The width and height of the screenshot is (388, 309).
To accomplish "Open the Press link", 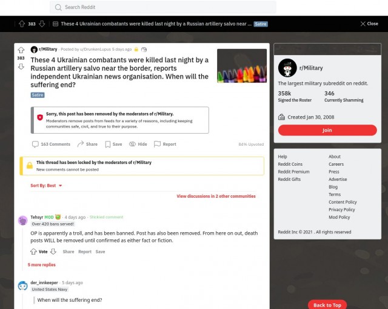I will tap(334, 172).
